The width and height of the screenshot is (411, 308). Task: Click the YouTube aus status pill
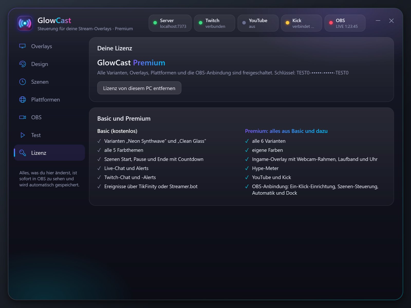(258, 23)
